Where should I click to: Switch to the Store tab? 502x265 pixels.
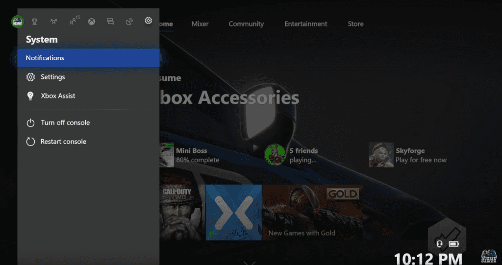[356, 24]
